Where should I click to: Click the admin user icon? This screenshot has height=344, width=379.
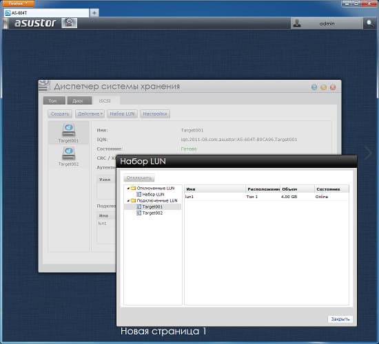(x=297, y=23)
